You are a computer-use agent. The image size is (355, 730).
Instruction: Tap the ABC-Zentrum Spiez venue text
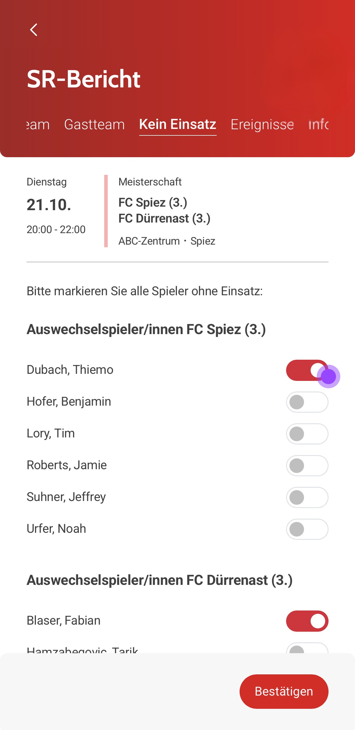(167, 241)
